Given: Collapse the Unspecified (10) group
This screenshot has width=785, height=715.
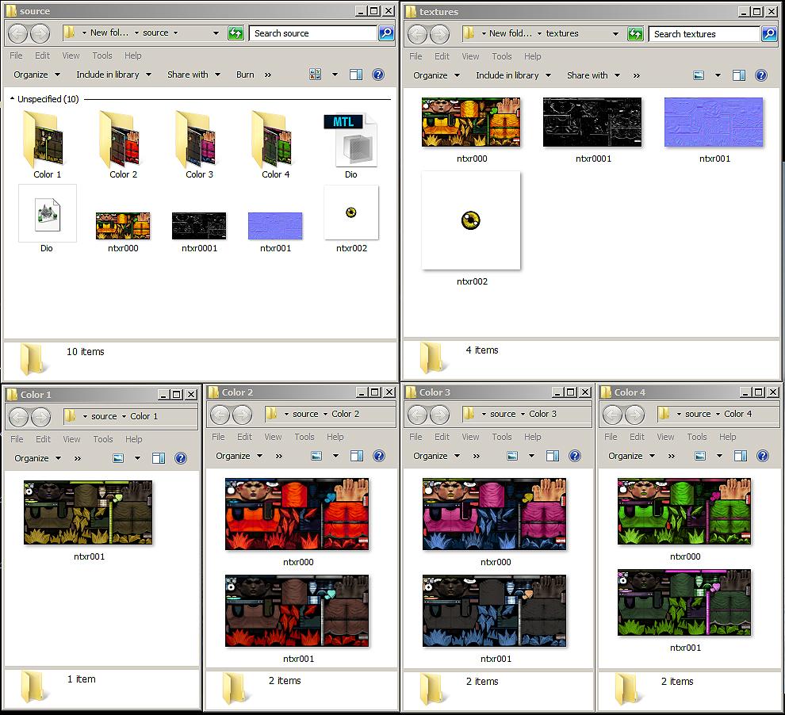Looking at the screenshot, I should pos(12,98).
